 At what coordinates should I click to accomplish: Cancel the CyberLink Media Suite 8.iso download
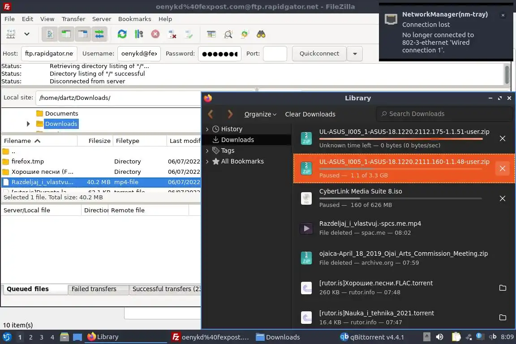coord(503,198)
